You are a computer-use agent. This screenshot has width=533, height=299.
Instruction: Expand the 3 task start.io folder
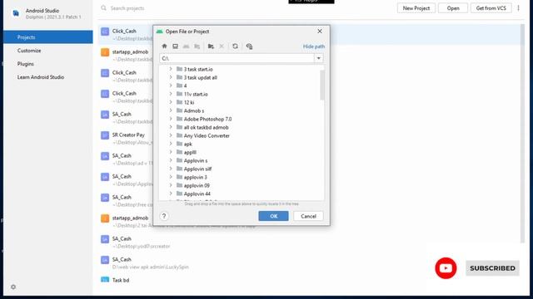[x=171, y=69]
